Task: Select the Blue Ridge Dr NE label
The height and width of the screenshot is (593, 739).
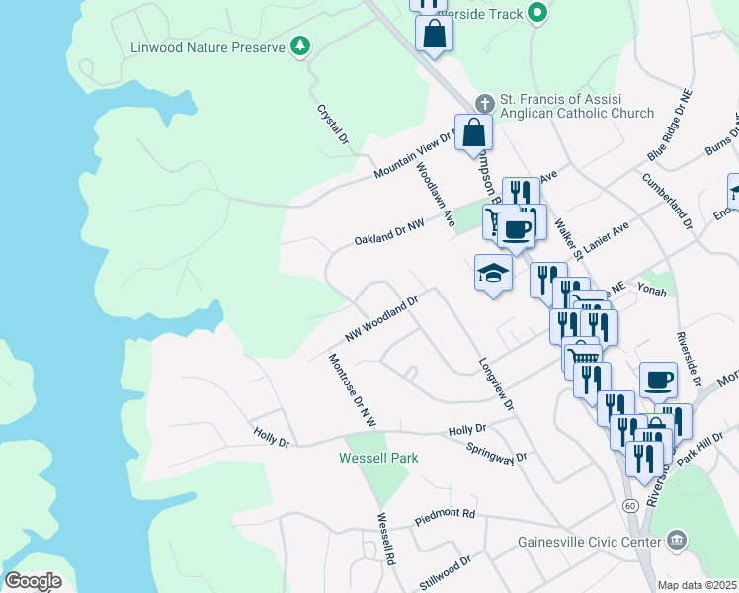Action: [670, 125]
